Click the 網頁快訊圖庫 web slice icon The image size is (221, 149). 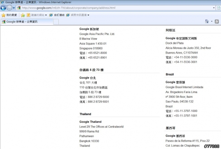point(68,15)
